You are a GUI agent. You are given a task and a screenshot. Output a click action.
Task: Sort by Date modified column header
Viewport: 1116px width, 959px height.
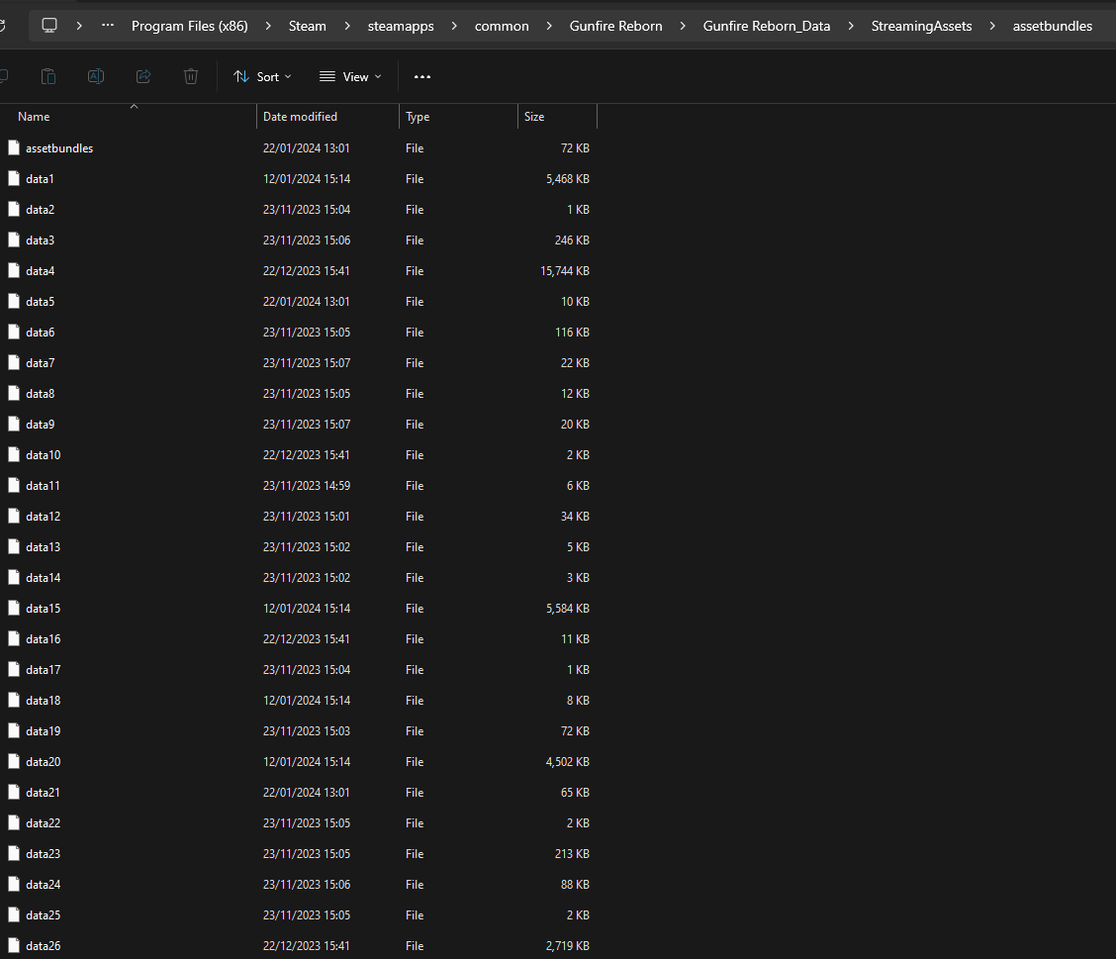pyautogui.click(x=328, y=116)
